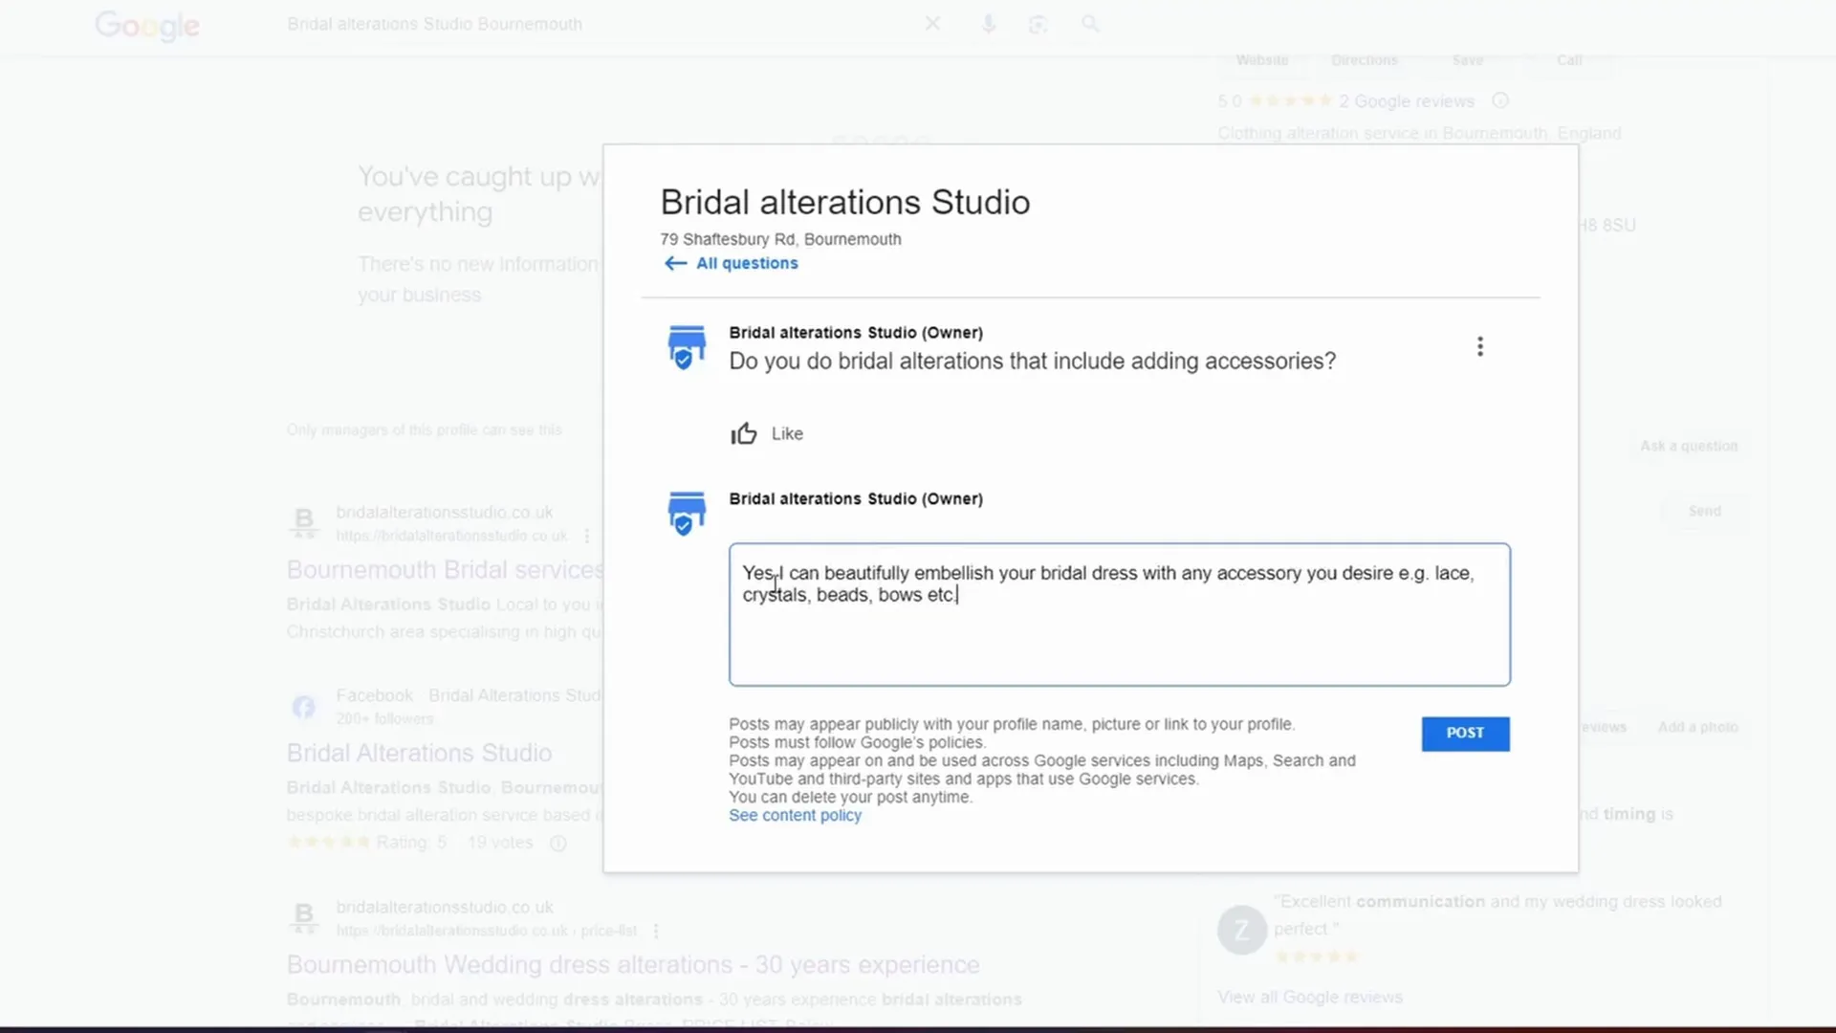Image resolution: width=1836 pixels, height=1033 pixels.
Task: Click the info icon beside 19 votes
Action: pyautogui.click(x=558, y=843)
